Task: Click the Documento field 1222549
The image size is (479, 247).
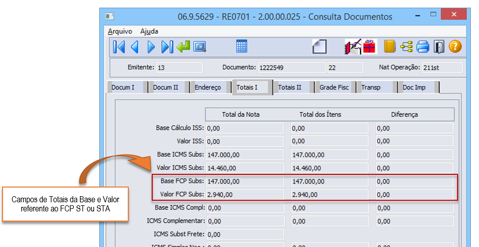Action: pyautogui.click(x=292, y=68)
